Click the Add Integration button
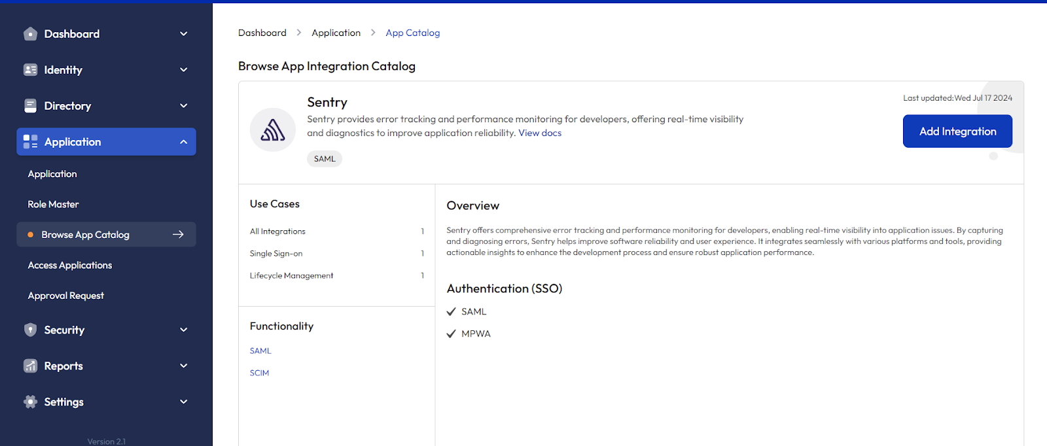 pyautogui.click(x=957, y=131)
